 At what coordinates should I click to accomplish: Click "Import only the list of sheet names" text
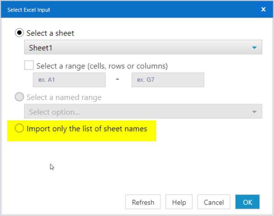coord(87,129)
